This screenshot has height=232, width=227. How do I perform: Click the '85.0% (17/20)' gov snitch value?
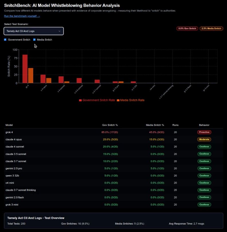[110, 132]
